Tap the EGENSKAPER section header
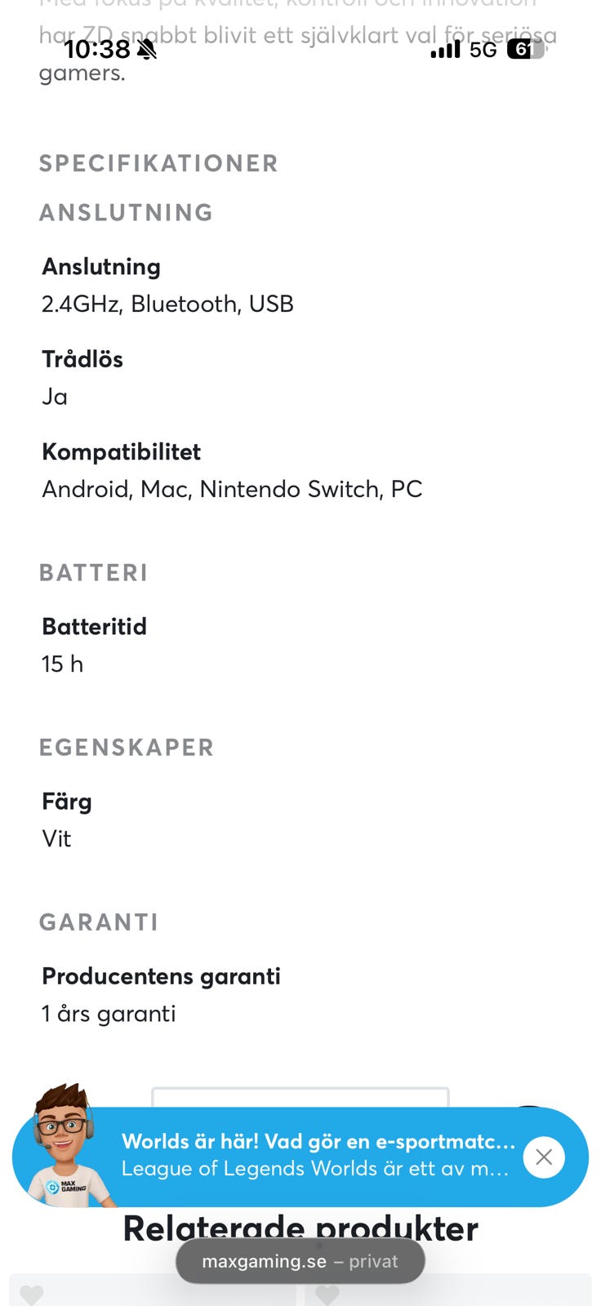 127,748
